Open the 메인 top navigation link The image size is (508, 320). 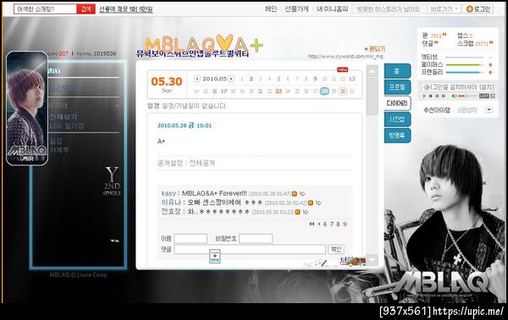[271, 8]
